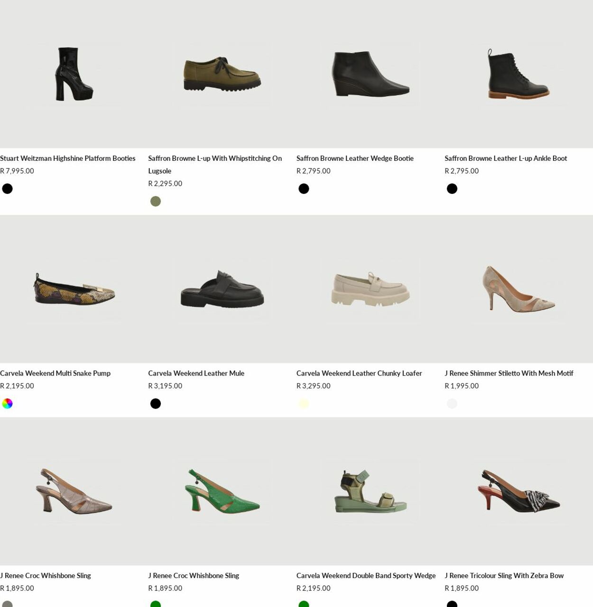Select black swatch under Leather Wedge Bootie
The image size is (593, 607).
pos(304,189)
